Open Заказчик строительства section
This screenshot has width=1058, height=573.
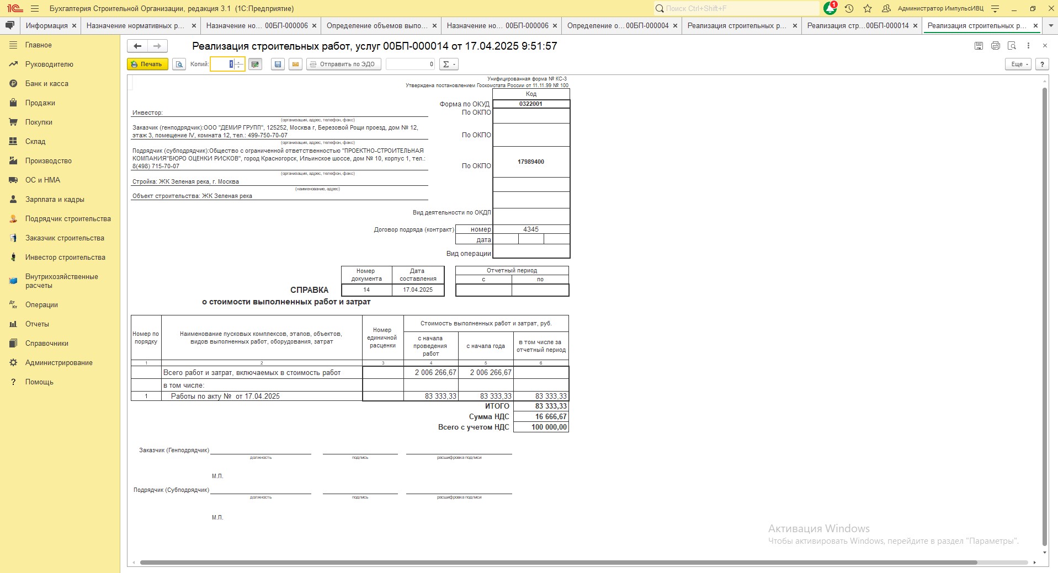coord(60,238)
